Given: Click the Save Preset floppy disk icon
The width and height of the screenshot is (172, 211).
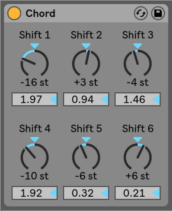Looking at the screenshot, I should [x=158, y=13].
